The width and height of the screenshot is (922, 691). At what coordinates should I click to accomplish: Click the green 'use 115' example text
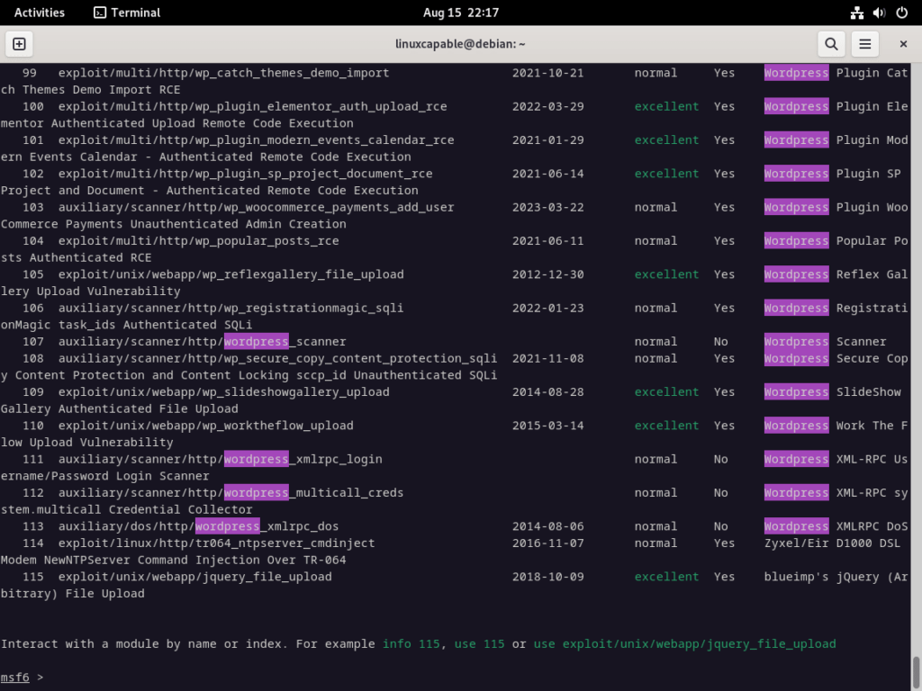[x=479, y=643]
